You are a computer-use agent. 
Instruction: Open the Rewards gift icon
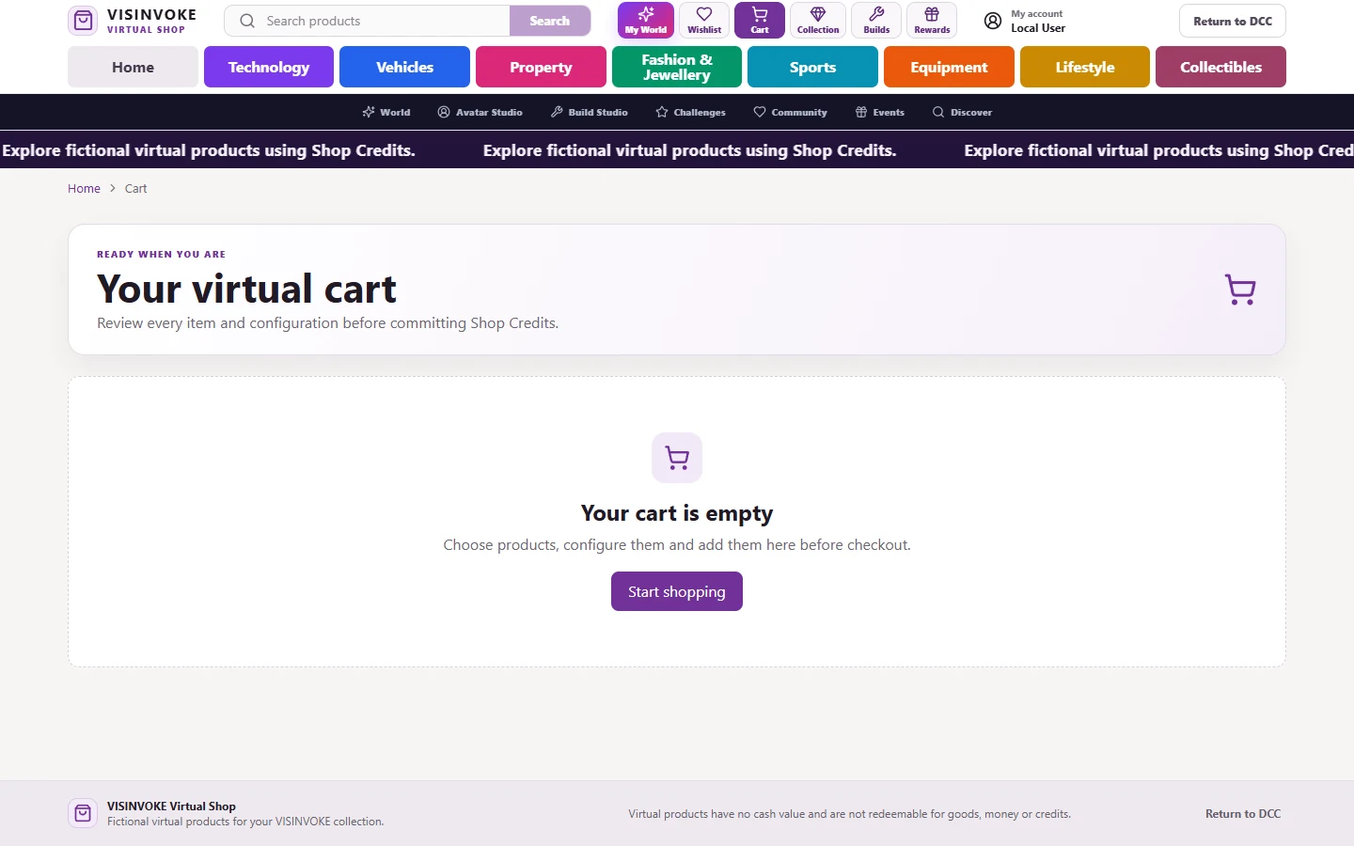click(932, 21)
